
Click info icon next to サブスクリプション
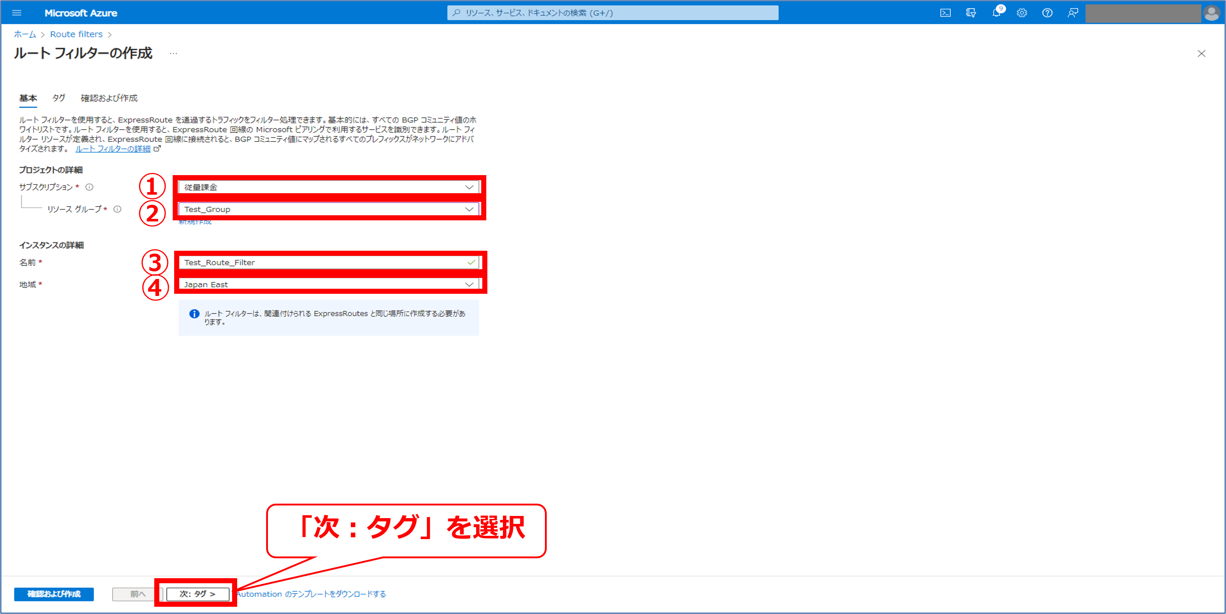89,187
